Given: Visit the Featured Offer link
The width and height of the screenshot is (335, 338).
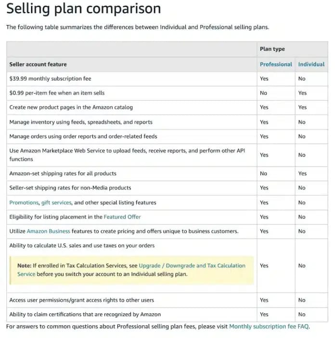Looking at the screenshot, I should (122, 217).
